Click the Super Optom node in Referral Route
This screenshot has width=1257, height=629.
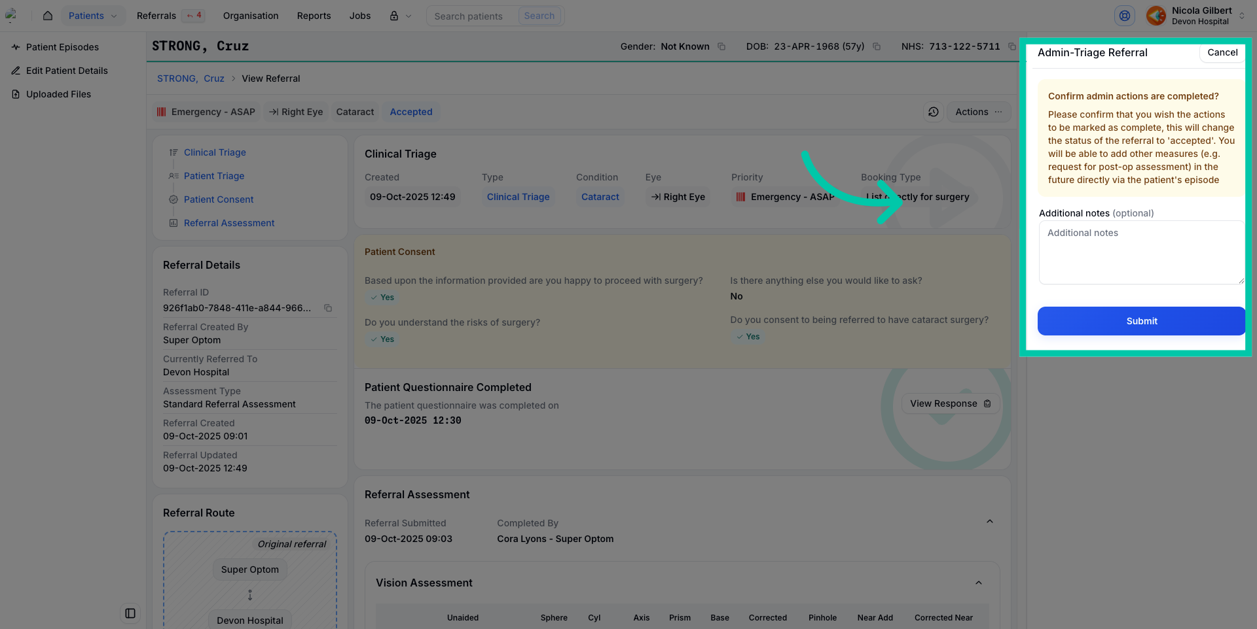[250, 569]
